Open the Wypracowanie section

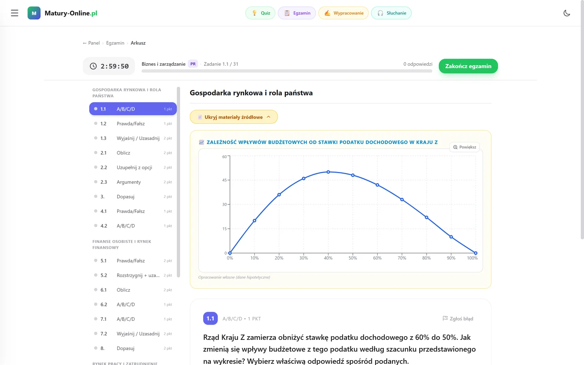click(344, 13)
